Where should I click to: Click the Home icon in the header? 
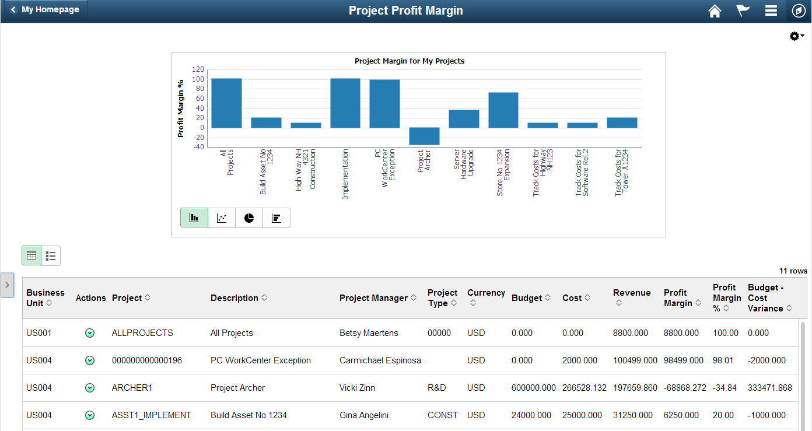point(715,10)
